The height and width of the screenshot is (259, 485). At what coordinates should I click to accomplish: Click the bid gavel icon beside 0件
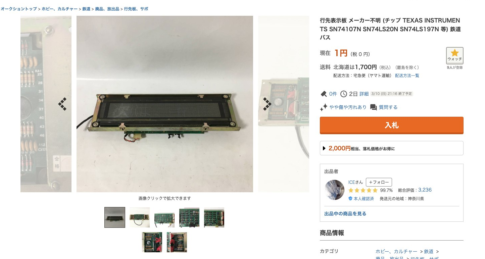(324, 94)
